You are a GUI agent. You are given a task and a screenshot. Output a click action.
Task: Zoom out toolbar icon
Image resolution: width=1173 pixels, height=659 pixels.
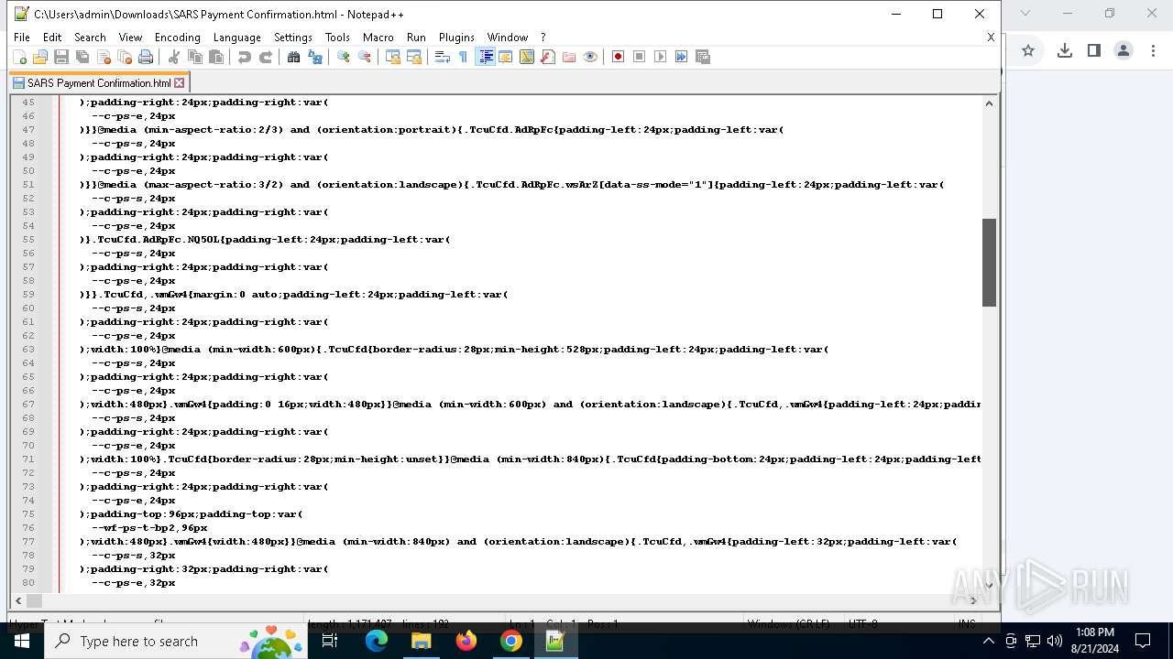click(x=365, y=57)
